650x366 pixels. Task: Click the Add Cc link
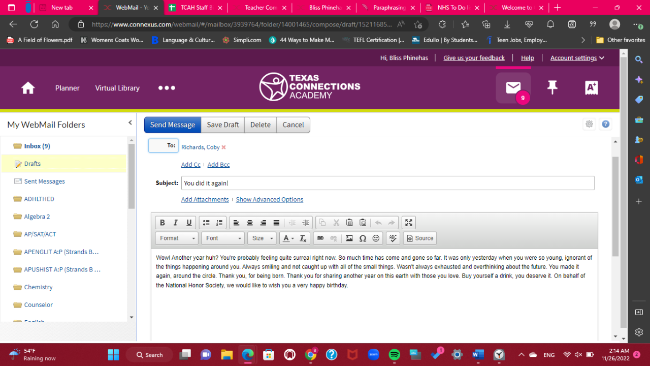[191, 165]
